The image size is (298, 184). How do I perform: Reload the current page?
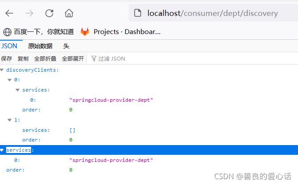(49, 13)
